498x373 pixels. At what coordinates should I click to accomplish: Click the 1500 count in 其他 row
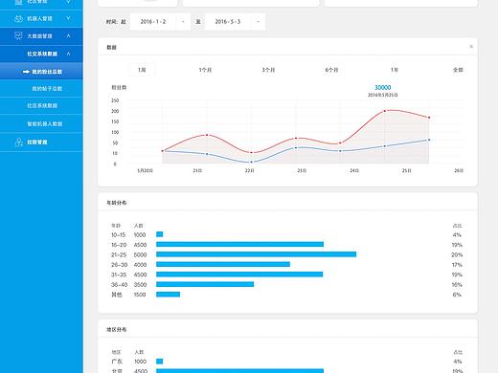point(140,295)
